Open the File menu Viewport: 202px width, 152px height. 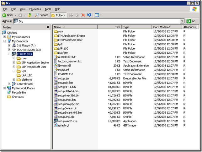tap(5, 9)
